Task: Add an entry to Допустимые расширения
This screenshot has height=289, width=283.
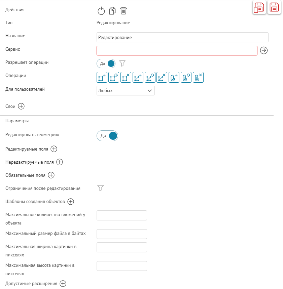Action: (x=63, y=284)
